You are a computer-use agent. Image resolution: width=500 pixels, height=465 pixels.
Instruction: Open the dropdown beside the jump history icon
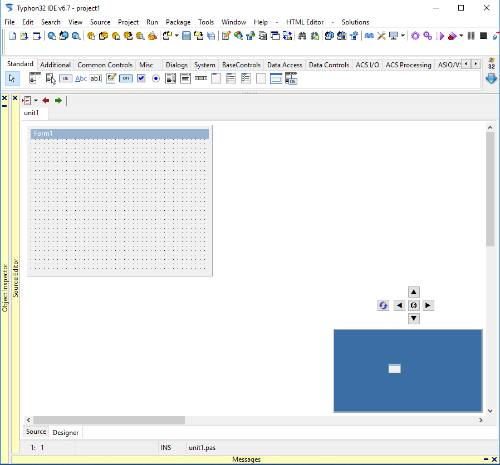pos(36,101)
